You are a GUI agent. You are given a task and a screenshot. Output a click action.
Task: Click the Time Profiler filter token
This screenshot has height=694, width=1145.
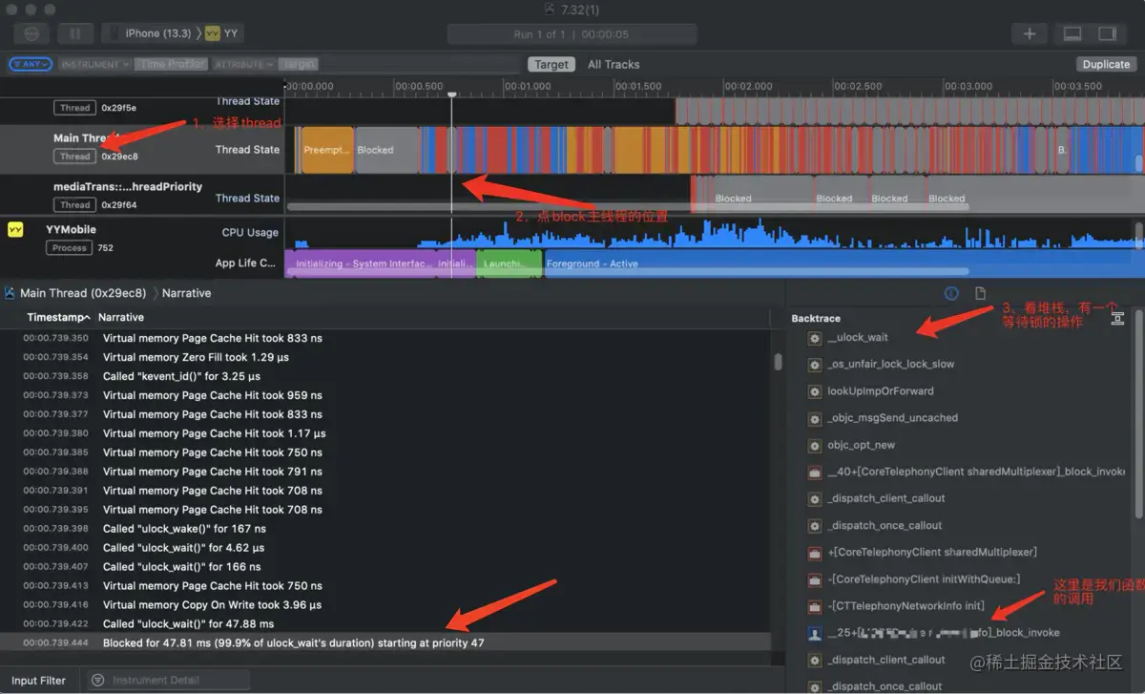[x=171, y=64]
